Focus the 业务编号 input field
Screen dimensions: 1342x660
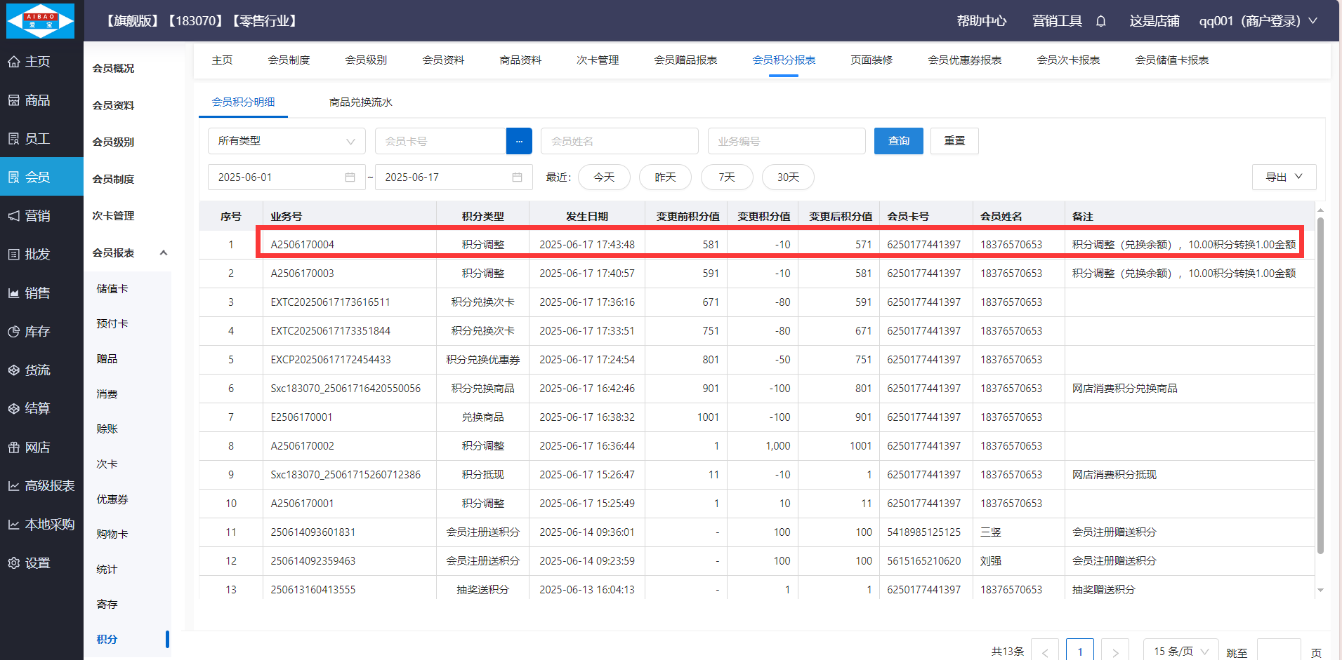click(x=787, y=141)
